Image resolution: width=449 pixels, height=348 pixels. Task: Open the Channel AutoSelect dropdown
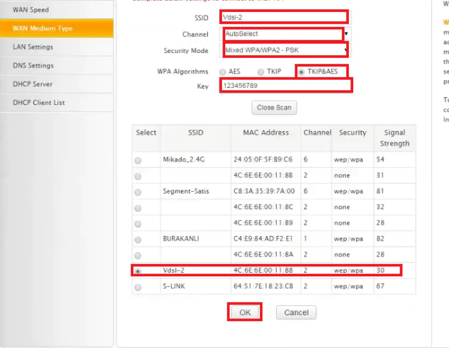[287, 34]
